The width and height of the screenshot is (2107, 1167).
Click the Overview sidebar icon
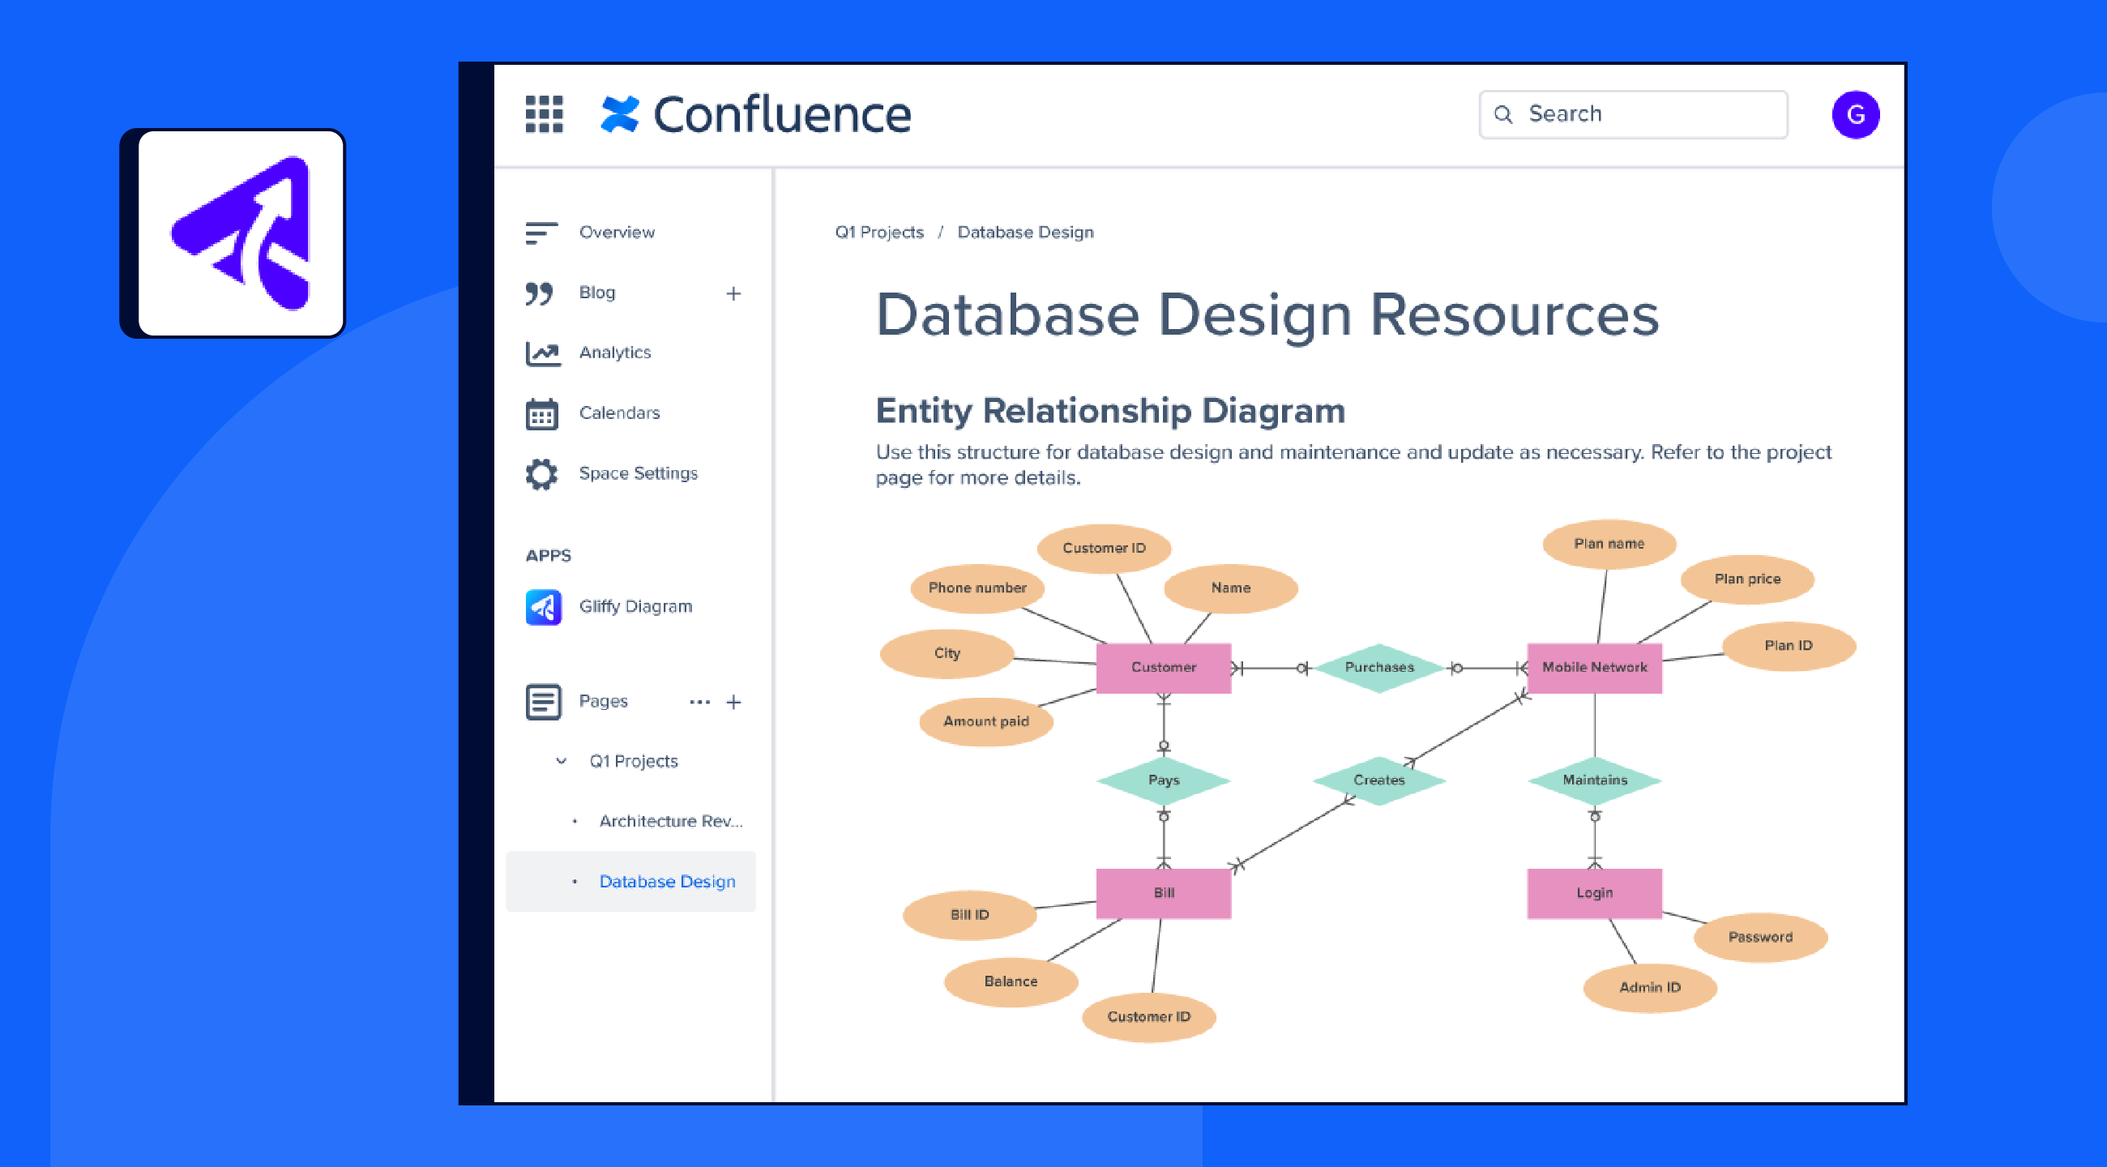pyautogui.click(x=541, y=233)
